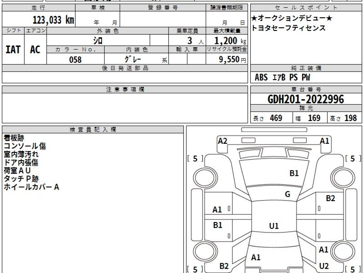
Task: Click the 諸元 header
Action: click(306, 108)
